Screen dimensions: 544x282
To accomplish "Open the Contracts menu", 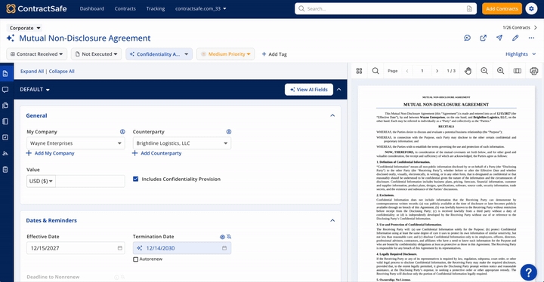I will pyautogui.click(x=125, y=8).
